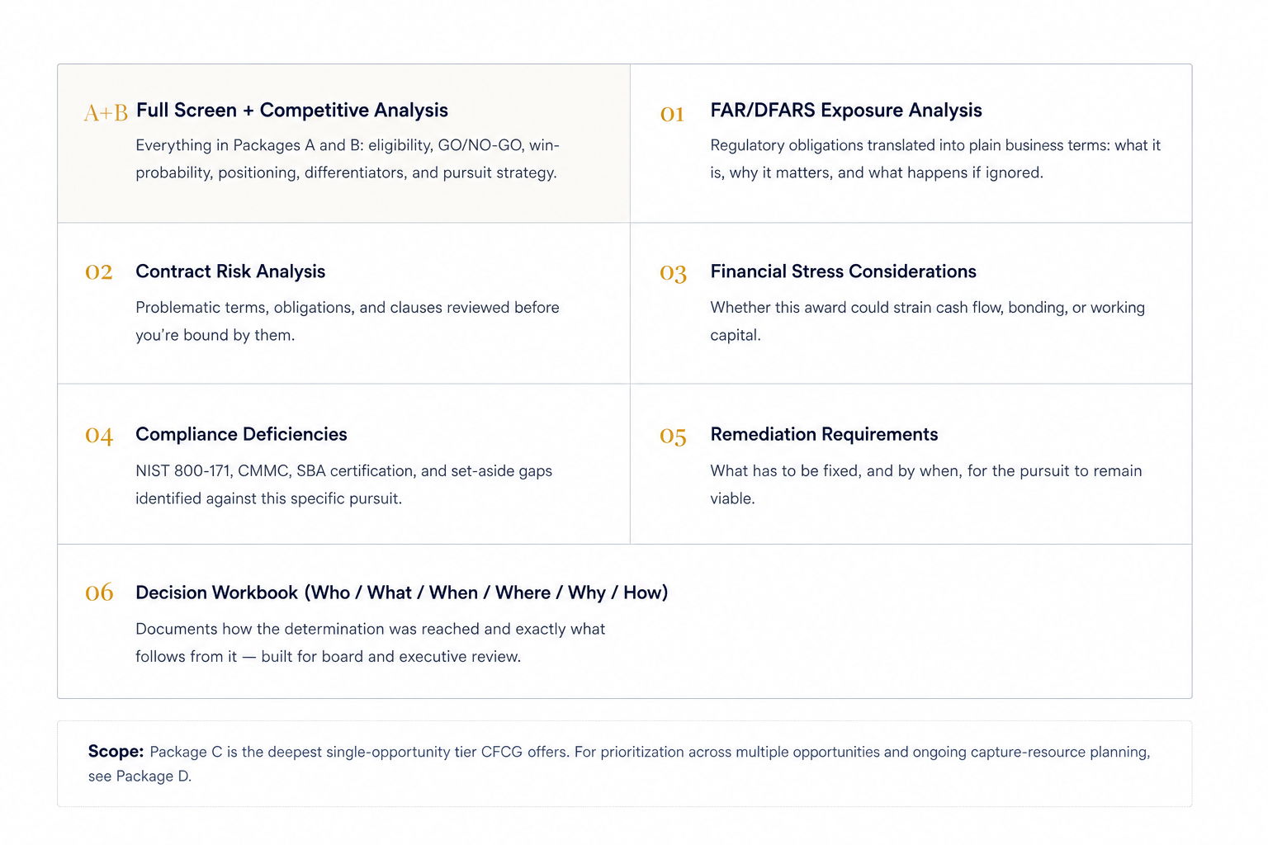
Task: Click the gold 03 number marker
Action: (x=673, y=273)
